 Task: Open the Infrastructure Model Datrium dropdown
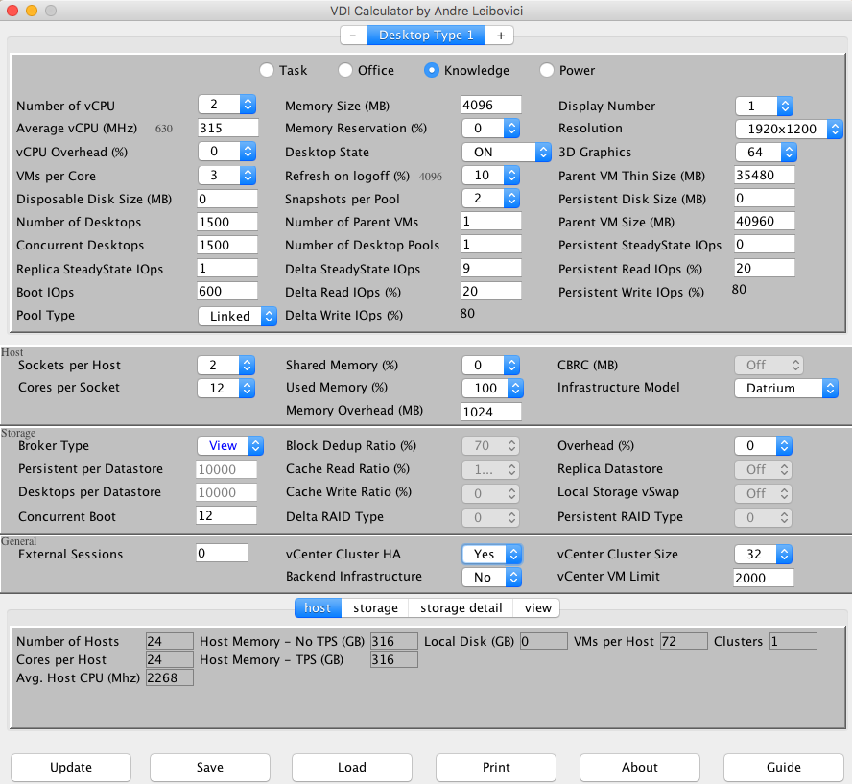[x=786, y=388]
